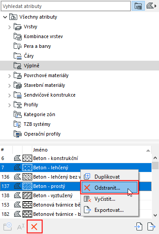This screenshot has height=234, width=159.
Task: Click the Profily folder icon
Action: coord(18,105)
